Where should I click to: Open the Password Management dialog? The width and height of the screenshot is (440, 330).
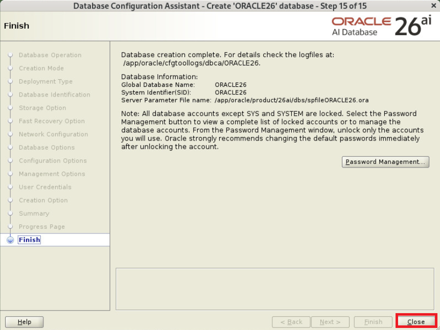click(x=385, y=162)
